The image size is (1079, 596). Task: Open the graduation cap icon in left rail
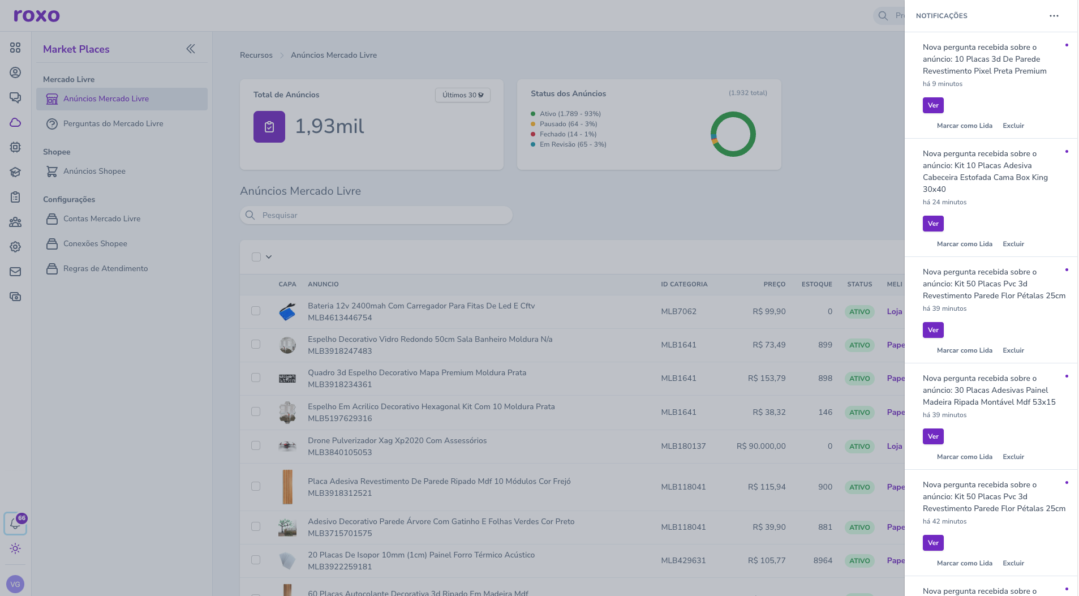(x=15, y=172)
